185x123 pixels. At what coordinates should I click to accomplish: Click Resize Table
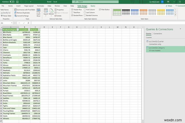pyautogui.click(x=6, y=16)
